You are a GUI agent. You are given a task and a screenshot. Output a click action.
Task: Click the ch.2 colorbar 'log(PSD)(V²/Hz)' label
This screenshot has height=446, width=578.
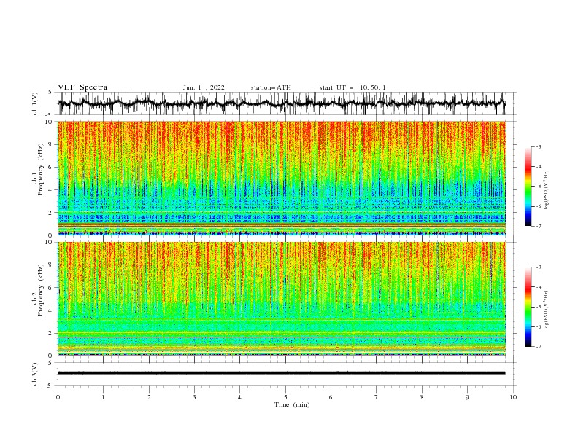[547, 310]
